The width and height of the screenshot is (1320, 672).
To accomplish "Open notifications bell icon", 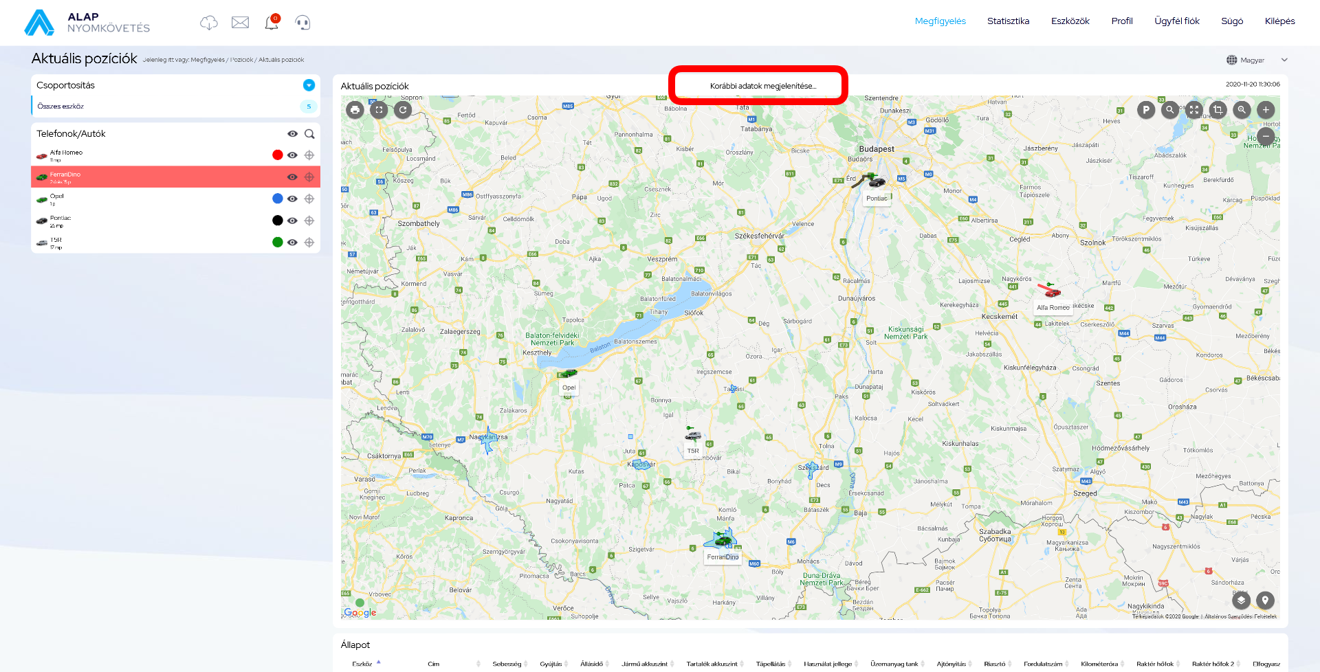I will point(272,23).
